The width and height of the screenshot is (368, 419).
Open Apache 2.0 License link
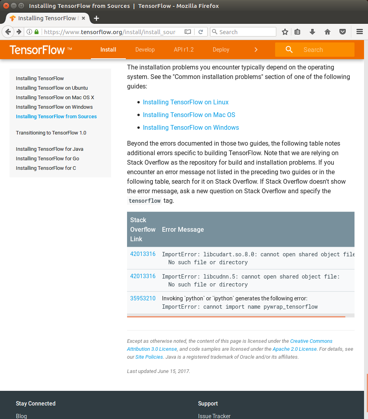[x=295, y=349]
